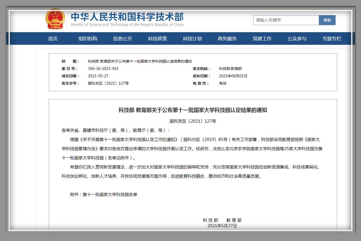Open the 第十一批国家大学科技园名单 attachment
Image resolution: width=361 pixels, height=241 pixels.
tap(110, 194)
